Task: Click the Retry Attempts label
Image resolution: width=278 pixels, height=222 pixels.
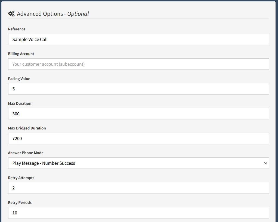Action: 21,178
